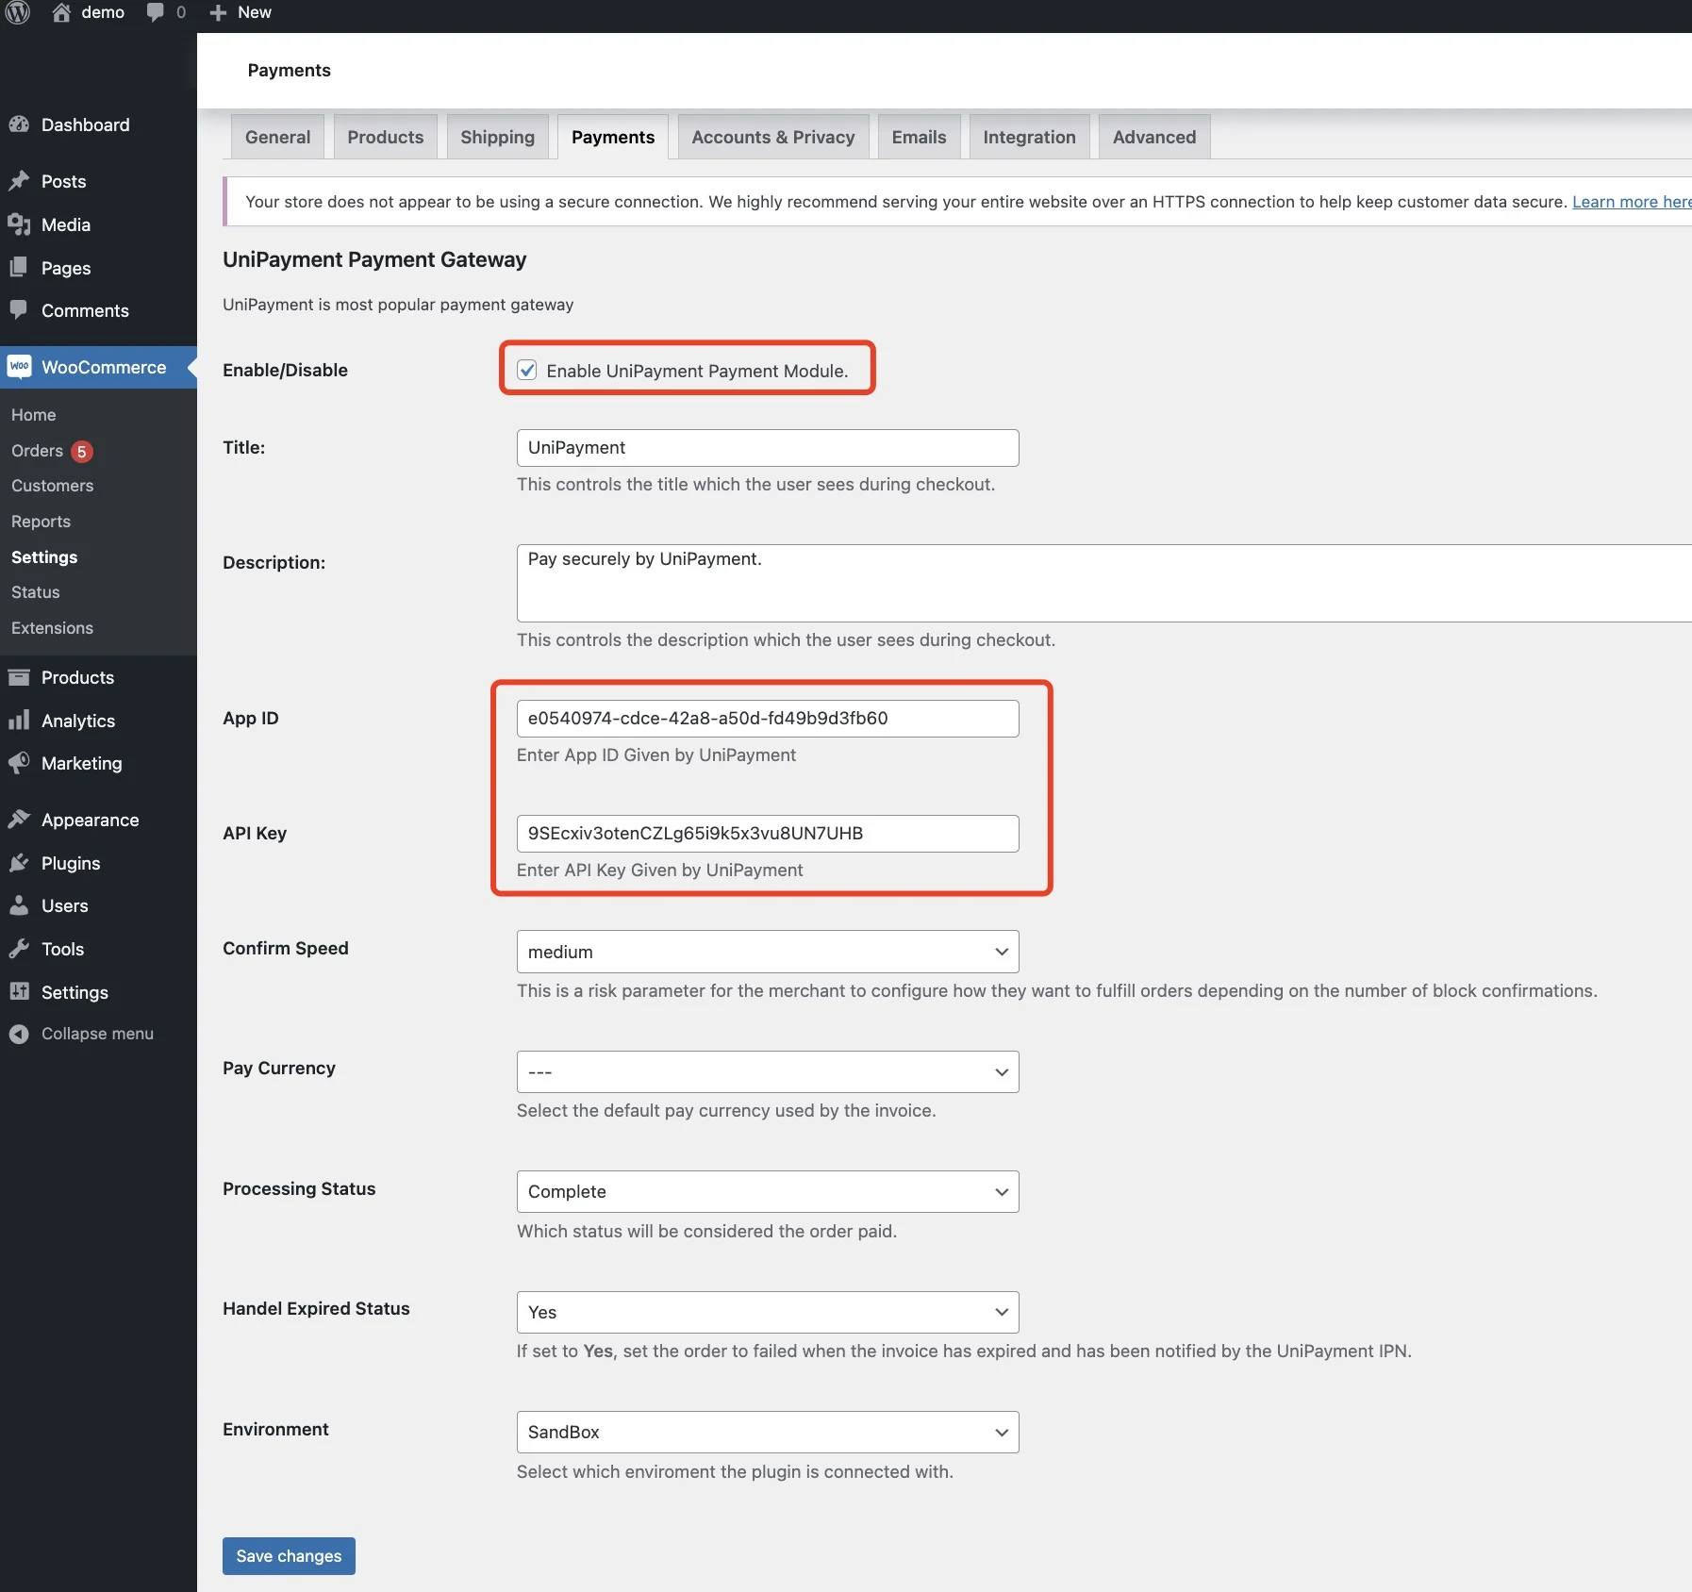Open WooCommerce Orders submenu item
The image size is (1692, 1592).
[38, 451]
